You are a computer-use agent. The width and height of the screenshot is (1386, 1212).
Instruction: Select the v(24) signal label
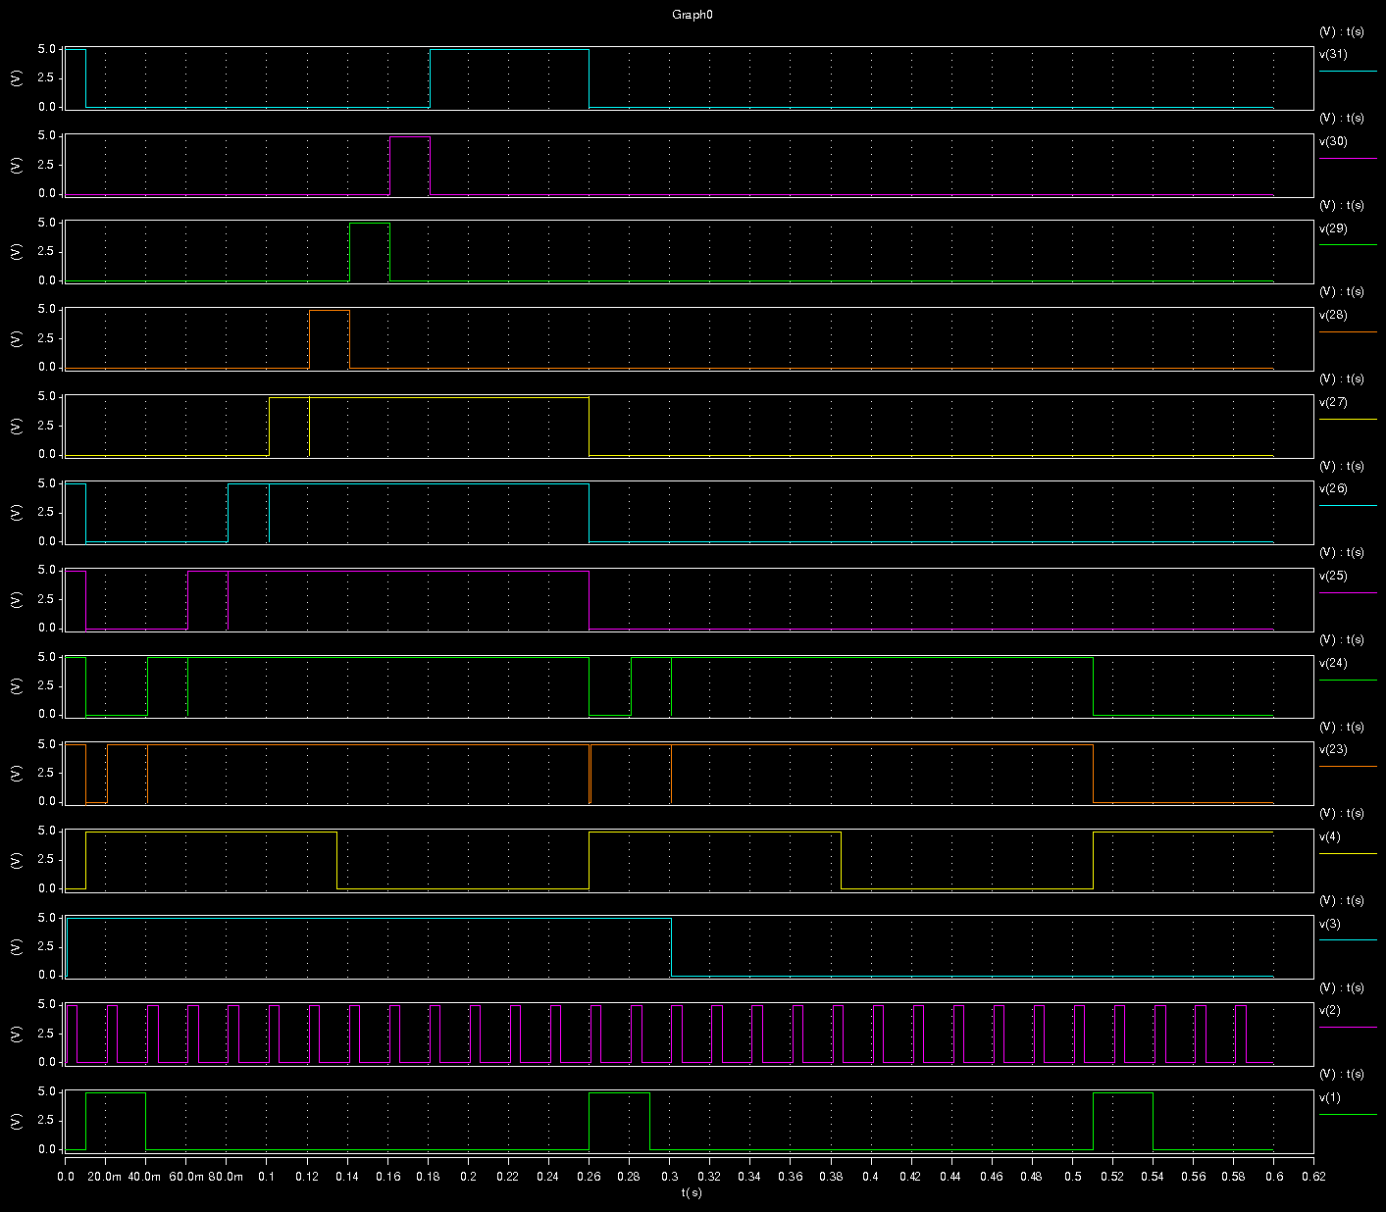1333,663
